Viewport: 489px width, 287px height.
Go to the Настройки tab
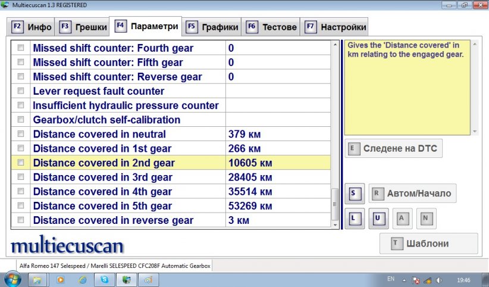pos(335,27)
